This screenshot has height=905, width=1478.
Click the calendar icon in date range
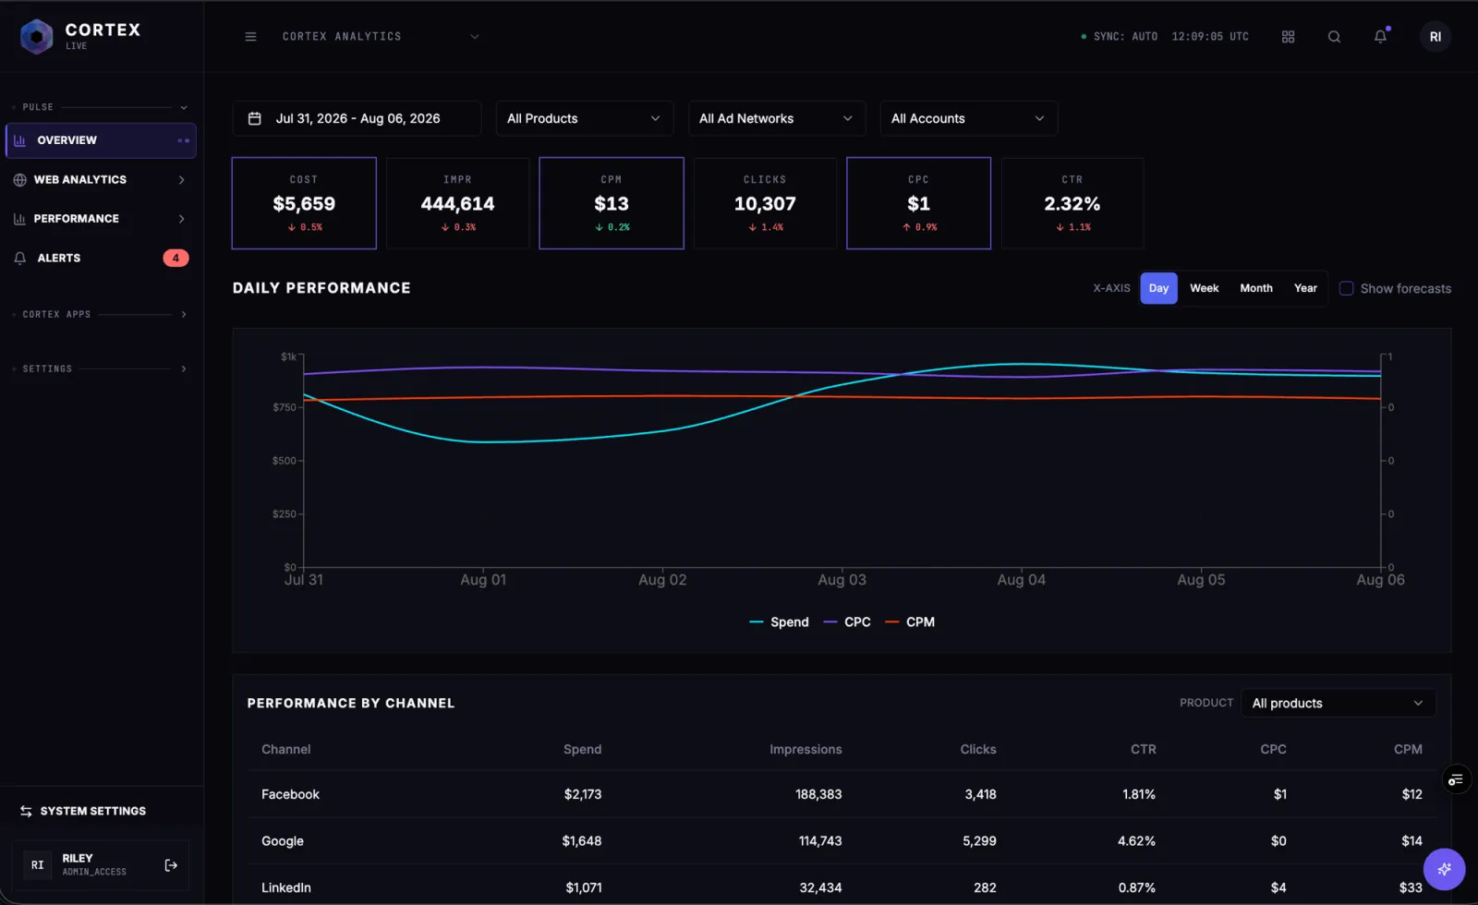(x=255, y=118)
